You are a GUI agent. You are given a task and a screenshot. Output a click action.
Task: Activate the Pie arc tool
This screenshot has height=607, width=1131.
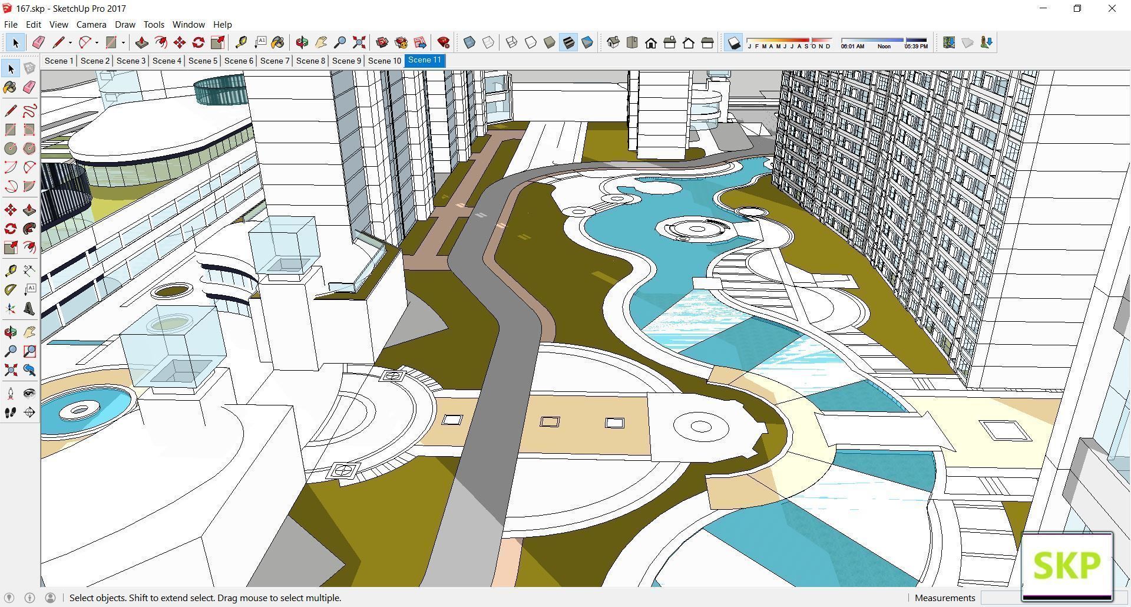tap(29, 186)
